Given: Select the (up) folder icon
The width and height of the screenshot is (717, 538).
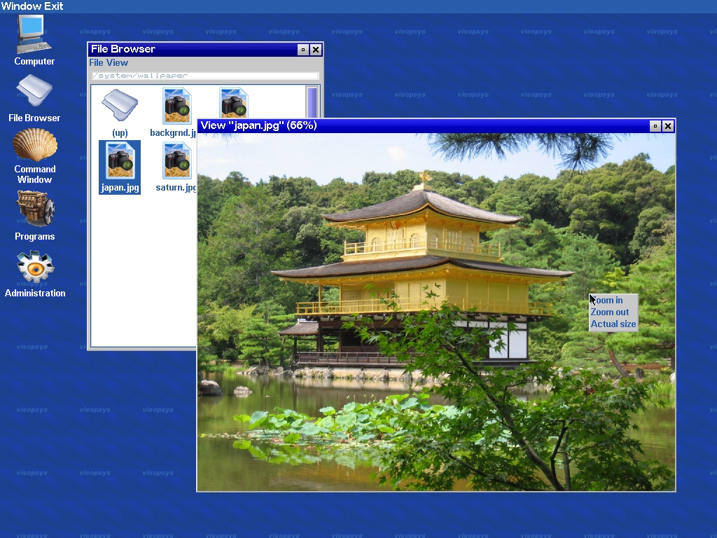Looking at the screenshot, I should click(x=120, y=113).
